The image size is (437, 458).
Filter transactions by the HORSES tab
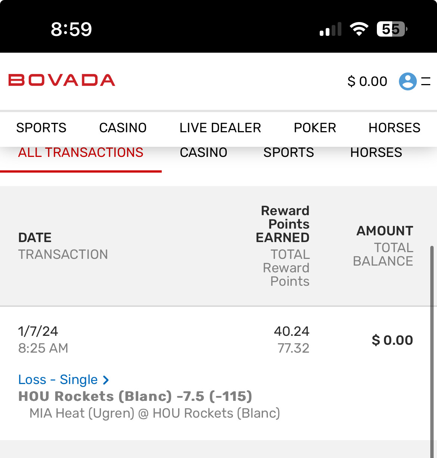376,153
